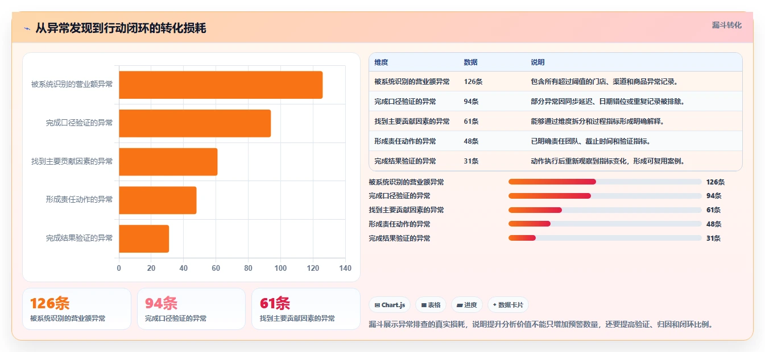Click the chart bar for 被系统识别的营业额异常
Screen dimensions: 765x352
tap(221, 85)
